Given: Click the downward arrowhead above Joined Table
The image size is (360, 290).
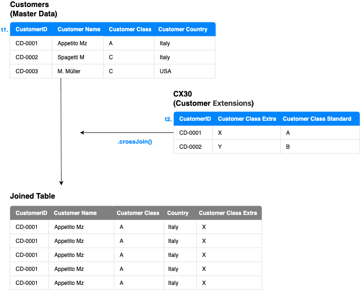Looking at the screenshot, I should point(61,183).
